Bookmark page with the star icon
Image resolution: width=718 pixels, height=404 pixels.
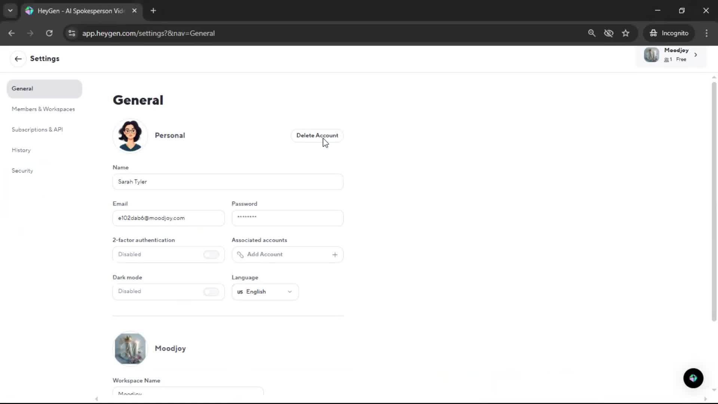626,33
